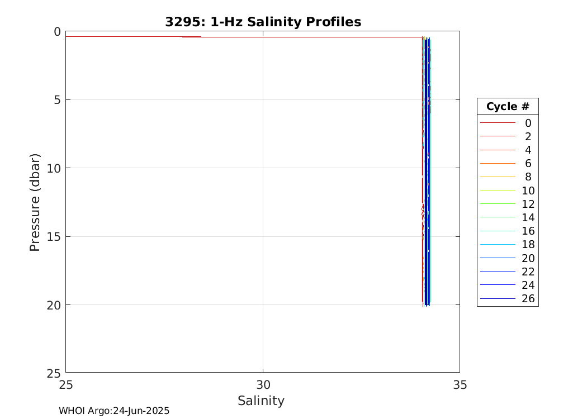Click the orange line swatch for cycle 6
The height and width of the screenshot is (419, 587).
[498, 163]
